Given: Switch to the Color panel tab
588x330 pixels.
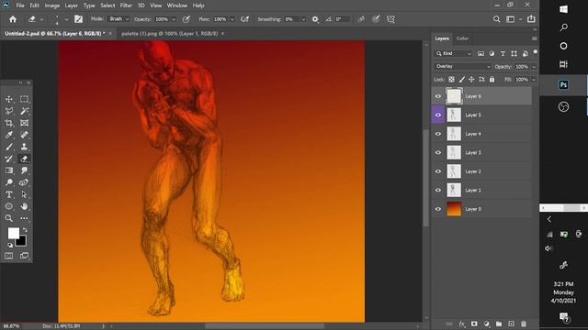Looking at the screenshot, I should point(462,38).
